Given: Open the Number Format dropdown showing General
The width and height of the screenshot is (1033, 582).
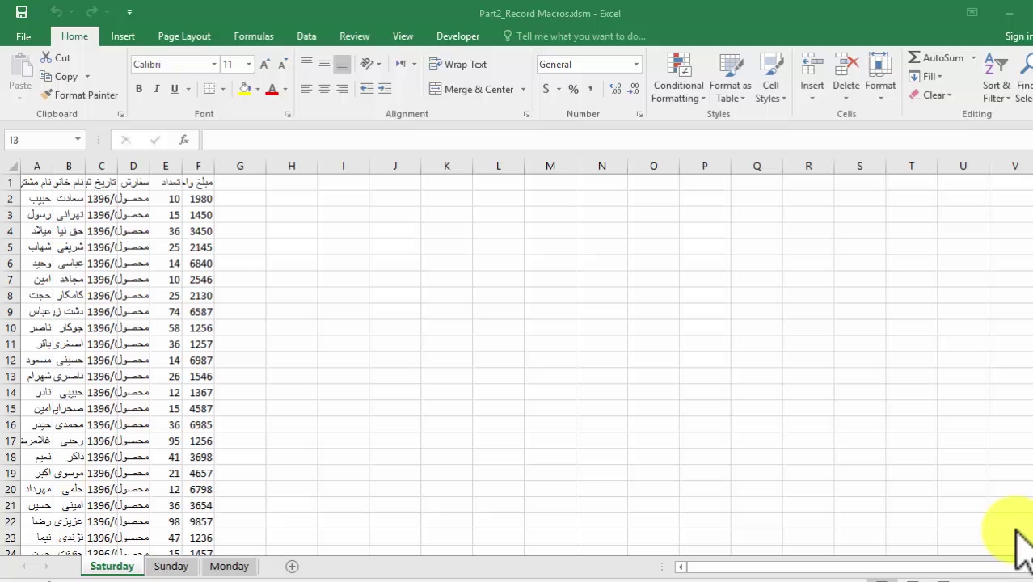Looking at the screenshot, I should (636, 65).
